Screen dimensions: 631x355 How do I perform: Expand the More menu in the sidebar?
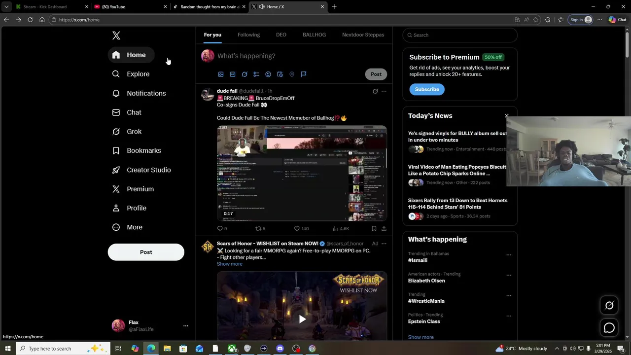127,227
